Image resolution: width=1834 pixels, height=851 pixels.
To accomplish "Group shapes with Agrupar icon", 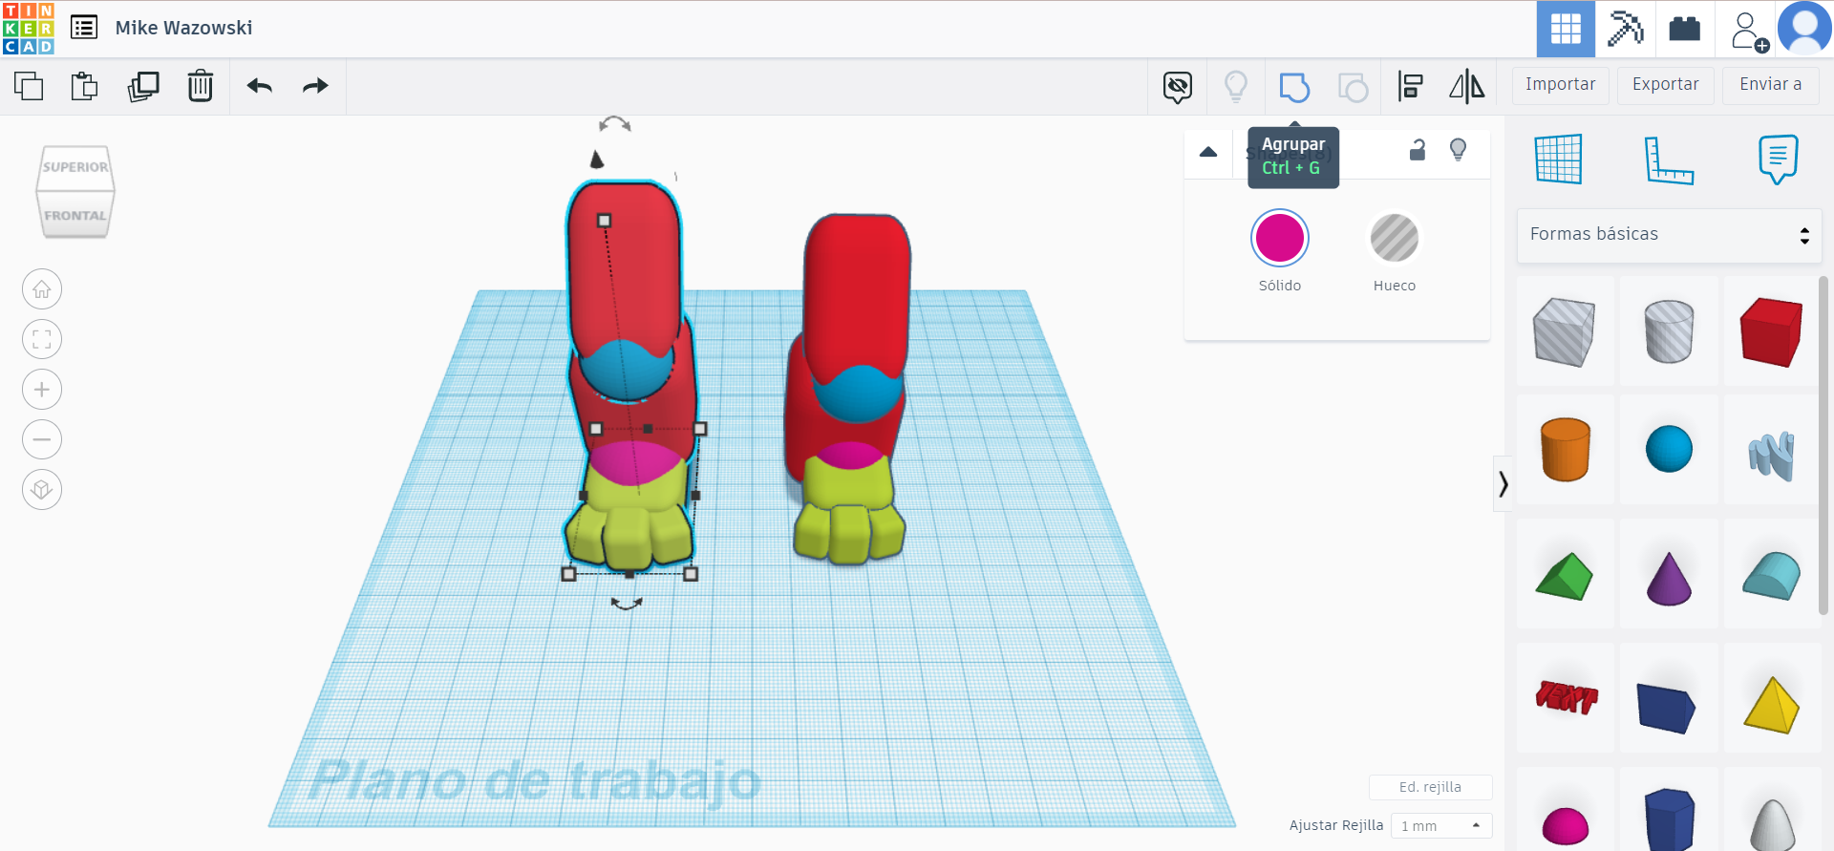I will (1294, 87).
